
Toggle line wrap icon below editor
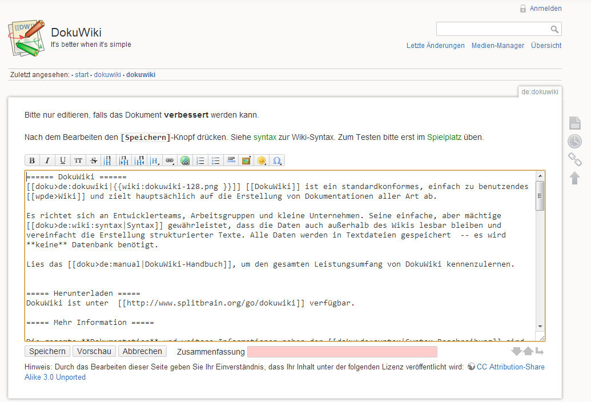[x=540, y=351]
